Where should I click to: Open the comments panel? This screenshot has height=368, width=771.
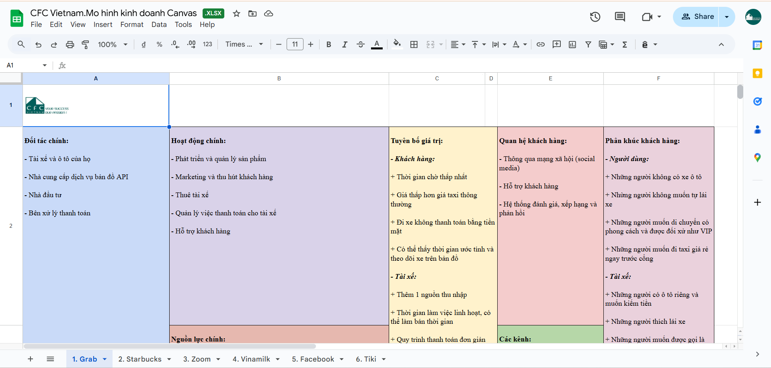[x=620, y=17]
